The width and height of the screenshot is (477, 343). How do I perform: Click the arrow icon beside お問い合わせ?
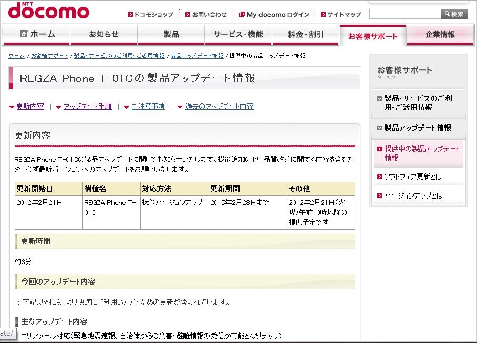pos(188,15)
